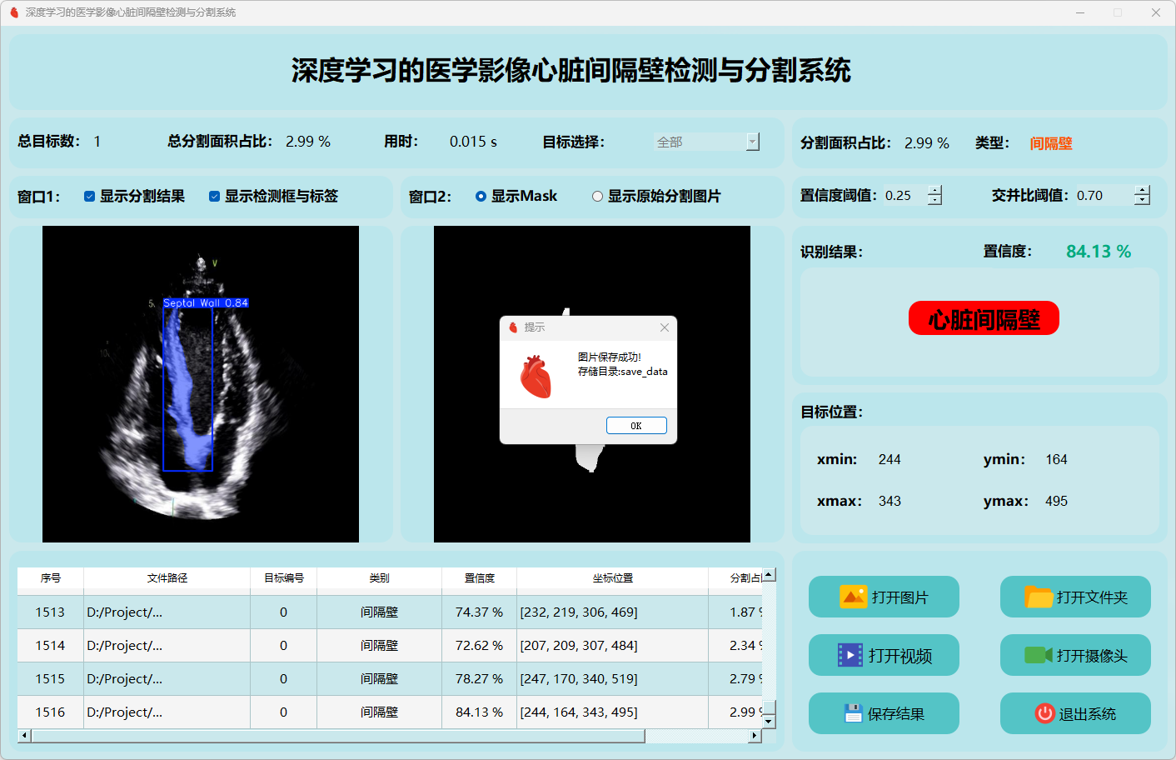Click the floppy disk icon on 保存结果

pos(852,713)
